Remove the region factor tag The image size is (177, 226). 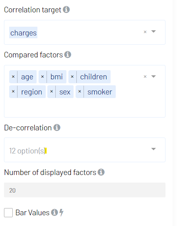tap(13, 92)
